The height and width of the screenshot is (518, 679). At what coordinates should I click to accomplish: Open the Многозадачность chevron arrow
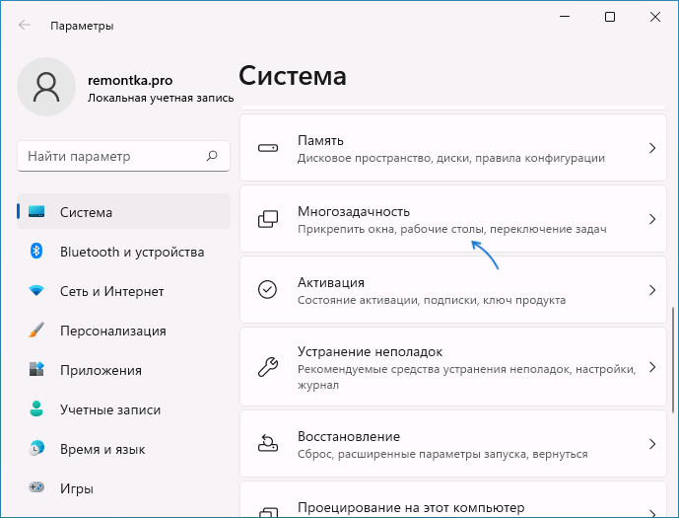pyautogui.click(x=652, y=219)
